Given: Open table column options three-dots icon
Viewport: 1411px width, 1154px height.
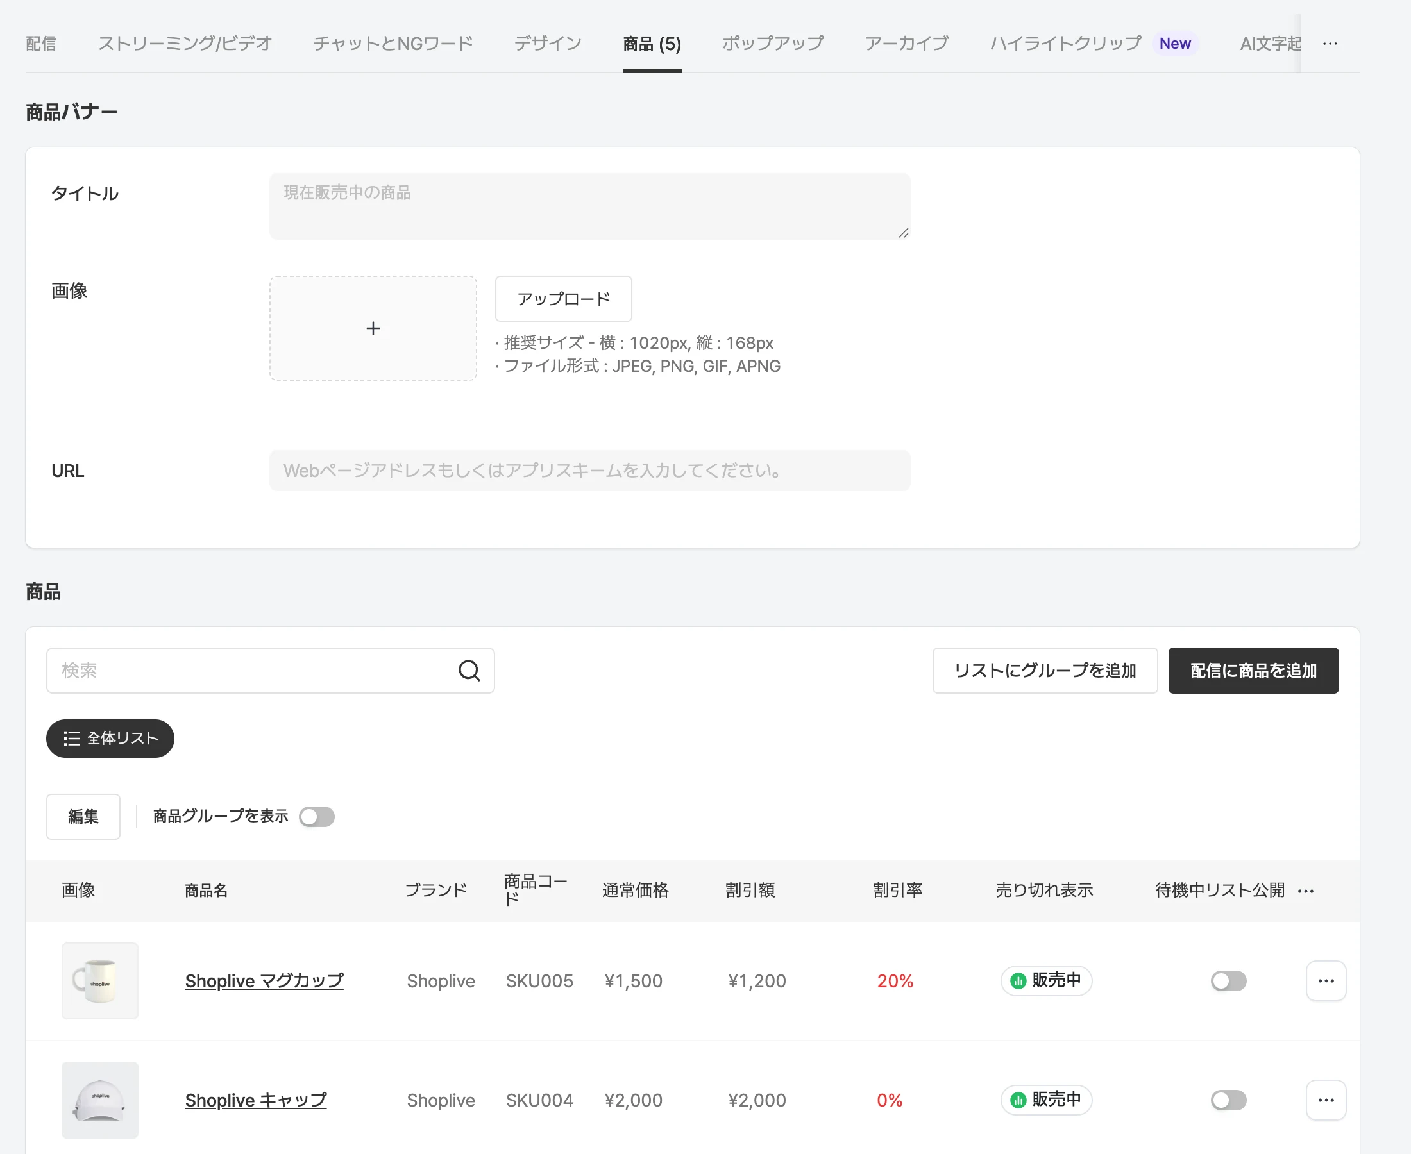Looking at the screenshot, I should [x=1305, y=891].
